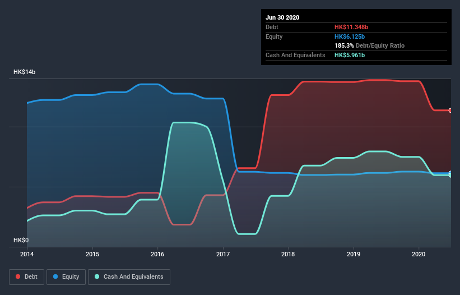Viewport: 460px width, 295px height.
Task: Click the HK$5.961b cash value
Action: (350, 55)
